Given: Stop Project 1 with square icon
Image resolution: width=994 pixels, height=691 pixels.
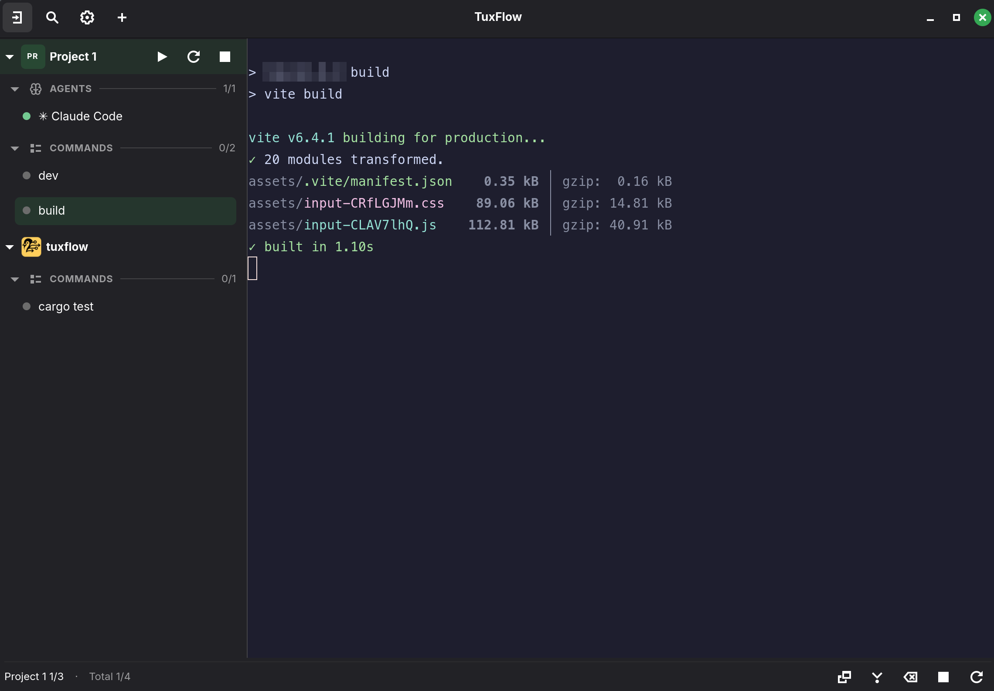Looking at the screenshot, I should pyautogui.click(x=225, y=57).
